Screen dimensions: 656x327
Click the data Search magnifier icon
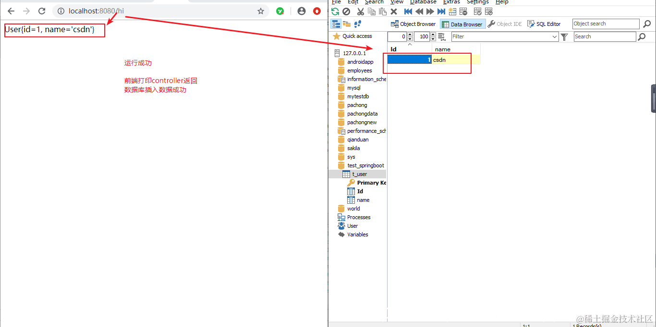click(642, 37)
